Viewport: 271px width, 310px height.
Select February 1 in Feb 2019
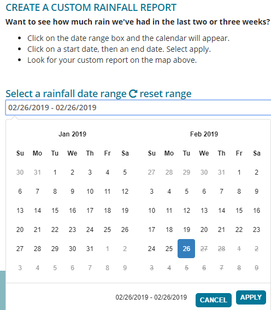coord(239,172)
